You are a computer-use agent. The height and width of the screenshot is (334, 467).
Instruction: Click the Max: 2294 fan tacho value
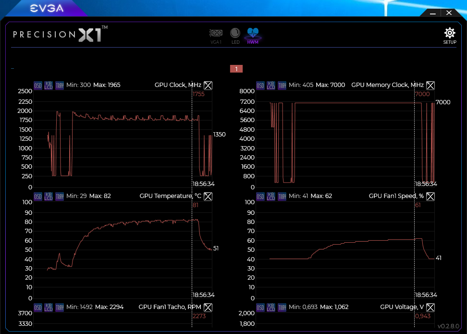(x=110, y=307)
